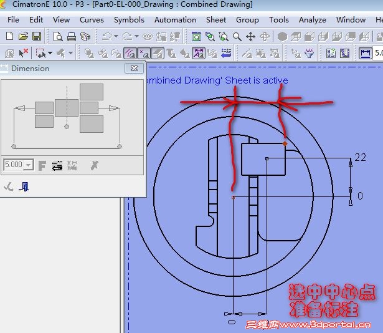Click the toolbar 5.0 value field
Screen dimensions: 383x333
[378, 53]
